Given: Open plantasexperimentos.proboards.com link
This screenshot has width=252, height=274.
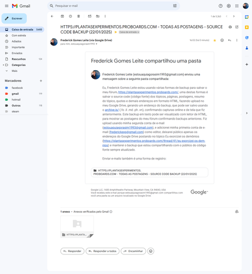Looking at the screenshot, I should pyautogui.click(x=148, y=92).
